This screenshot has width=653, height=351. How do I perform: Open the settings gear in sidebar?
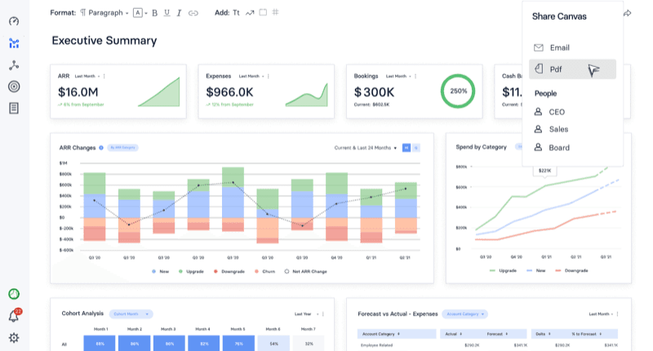(14, 338)
